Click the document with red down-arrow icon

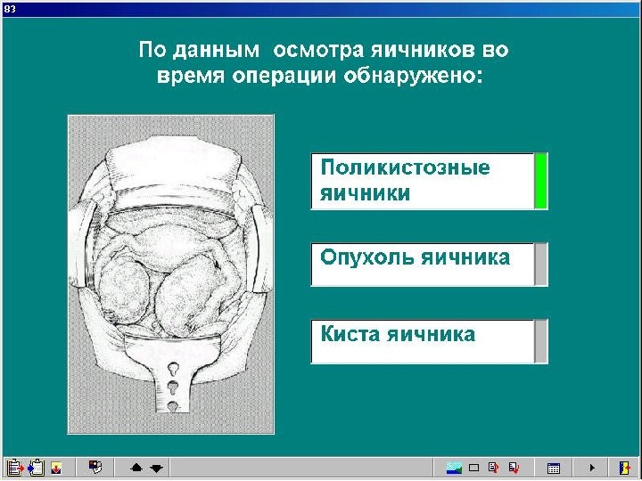point(514,468)
